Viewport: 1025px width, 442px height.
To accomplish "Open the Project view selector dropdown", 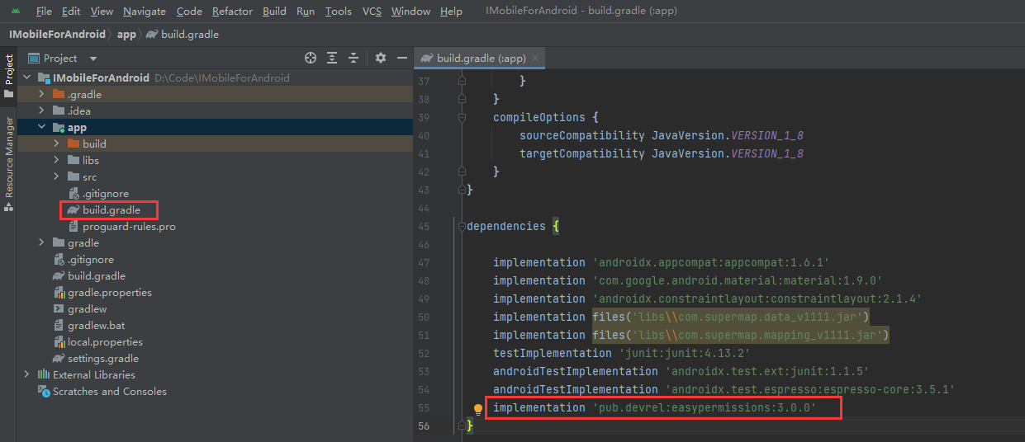I will (93, 59).
